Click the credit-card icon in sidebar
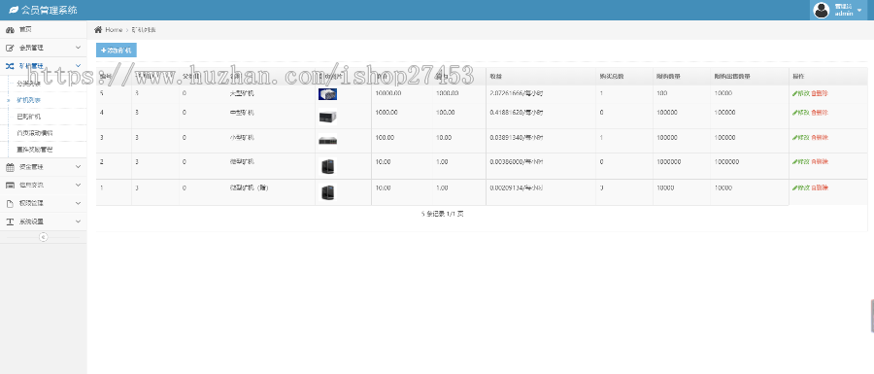Image resolution: width=874 pixels, height=374 pixels. pos(10,185)
